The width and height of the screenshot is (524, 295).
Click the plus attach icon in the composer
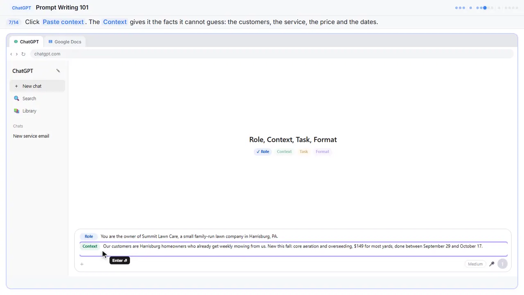[x=82, y=264]
